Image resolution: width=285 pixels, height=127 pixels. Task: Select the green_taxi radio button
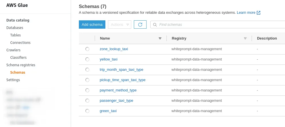pyautogui.click(x=88, y=111)
